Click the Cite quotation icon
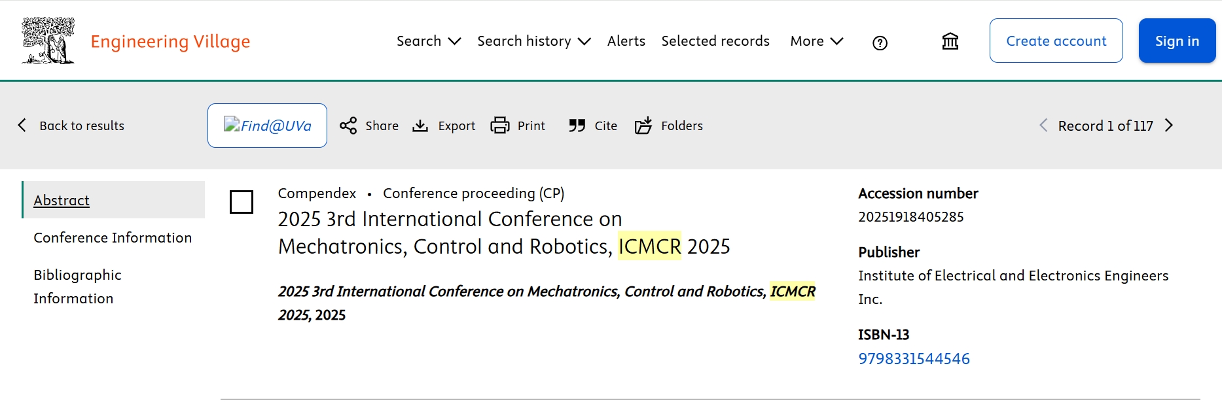 [x=577, y=126]
